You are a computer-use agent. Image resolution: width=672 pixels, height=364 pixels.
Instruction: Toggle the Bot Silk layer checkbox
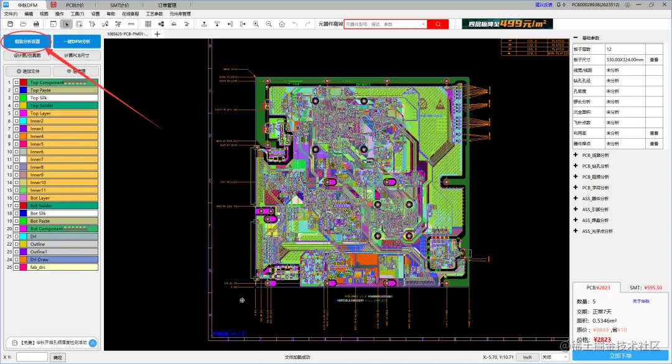[x=16, y=213]
